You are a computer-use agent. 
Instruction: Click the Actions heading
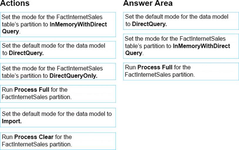click(x=15, y=3)
